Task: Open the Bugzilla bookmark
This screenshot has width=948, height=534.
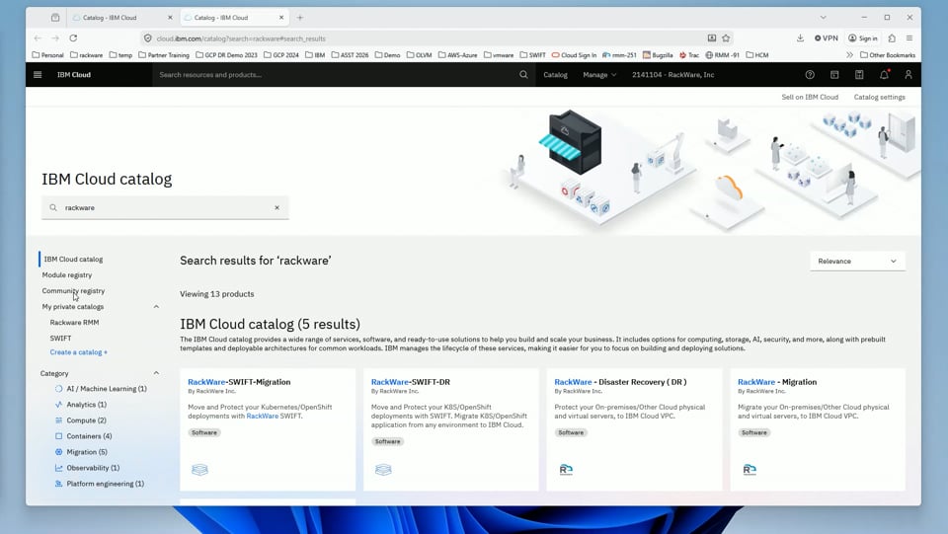Action: pos(658,55)
